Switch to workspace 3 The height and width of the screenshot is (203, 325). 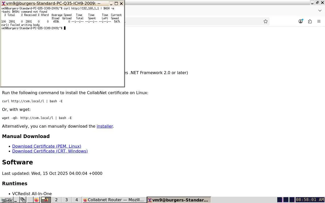67,200
